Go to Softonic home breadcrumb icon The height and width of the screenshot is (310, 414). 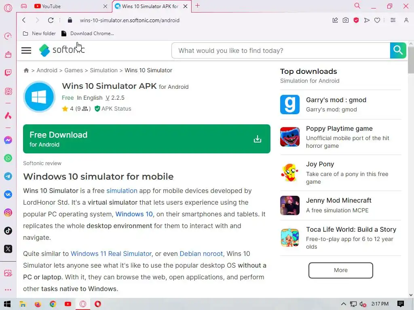(x=26, y=70)
